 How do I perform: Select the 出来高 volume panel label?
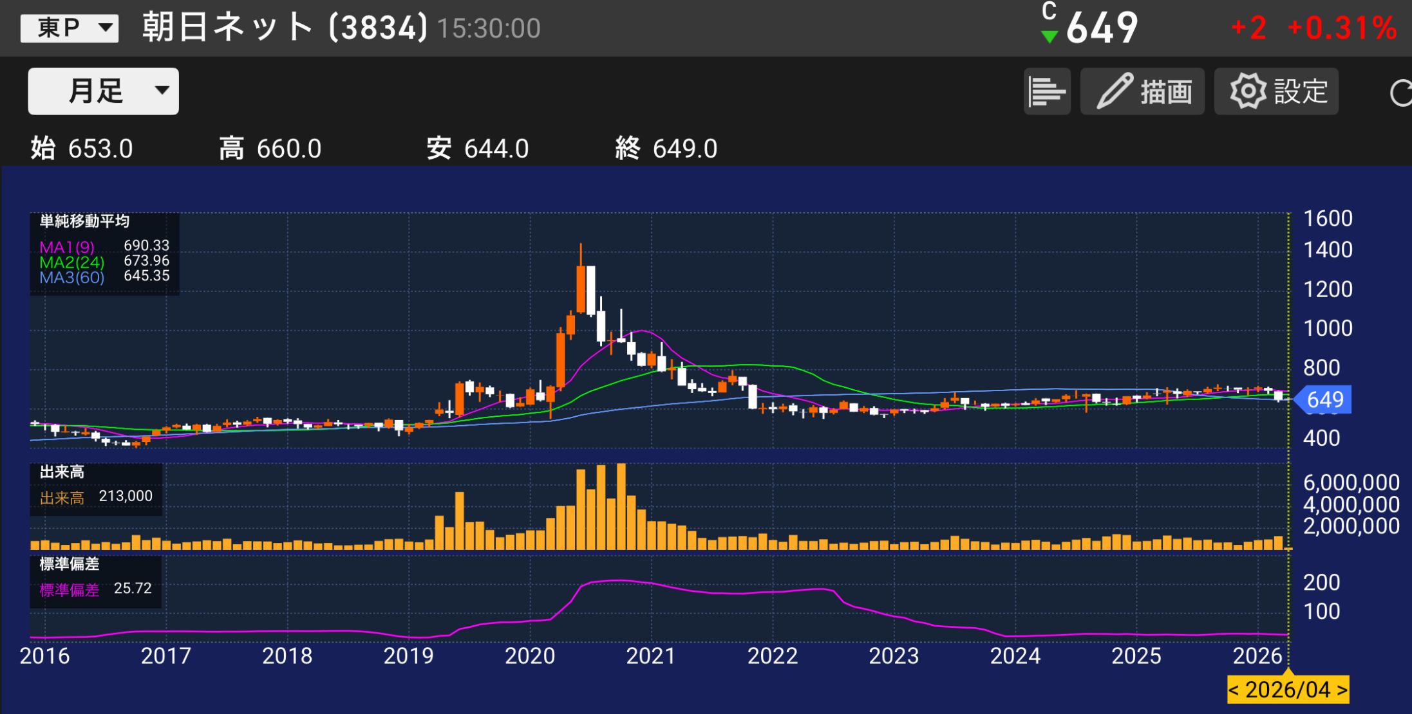62,472
